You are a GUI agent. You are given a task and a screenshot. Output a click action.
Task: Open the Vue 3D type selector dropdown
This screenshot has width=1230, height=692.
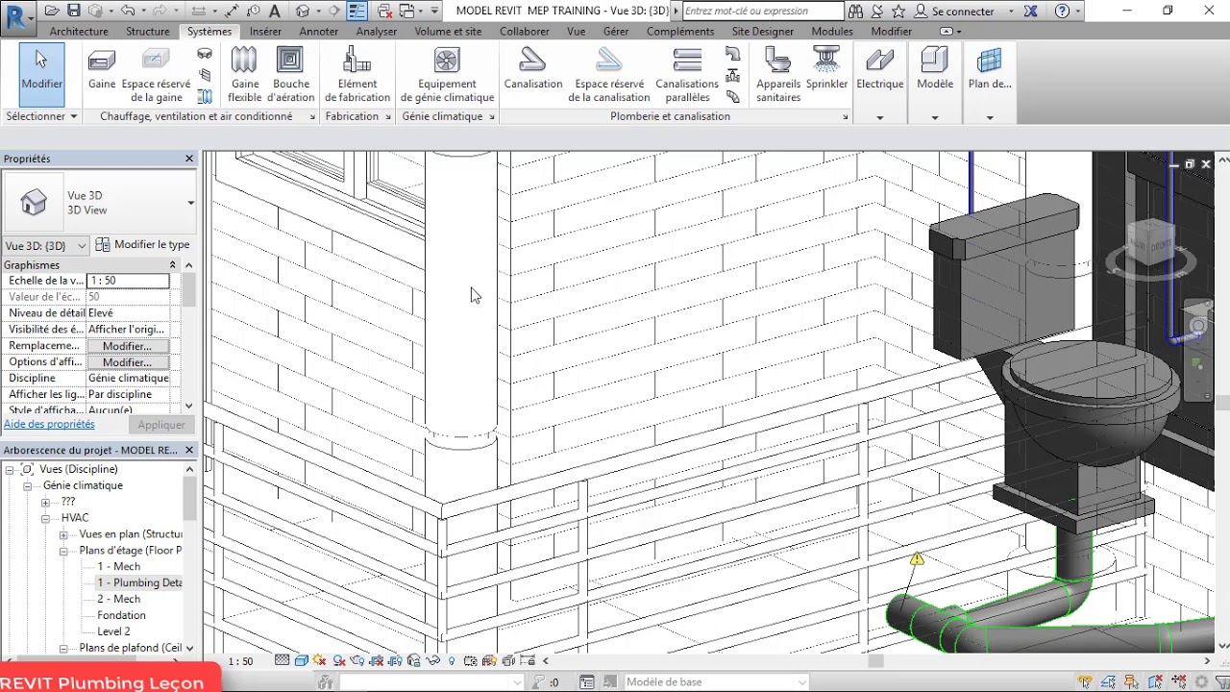pos(190,203)
